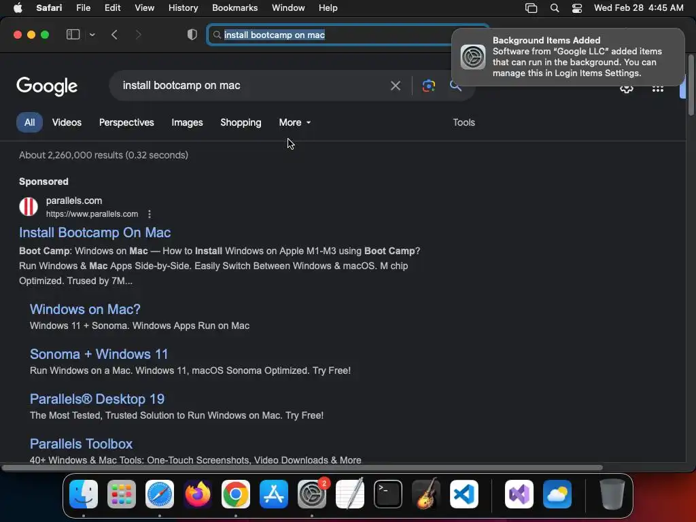696x522 pixels.
Task: Click the Google logo
Action: (x=47, y=86)
